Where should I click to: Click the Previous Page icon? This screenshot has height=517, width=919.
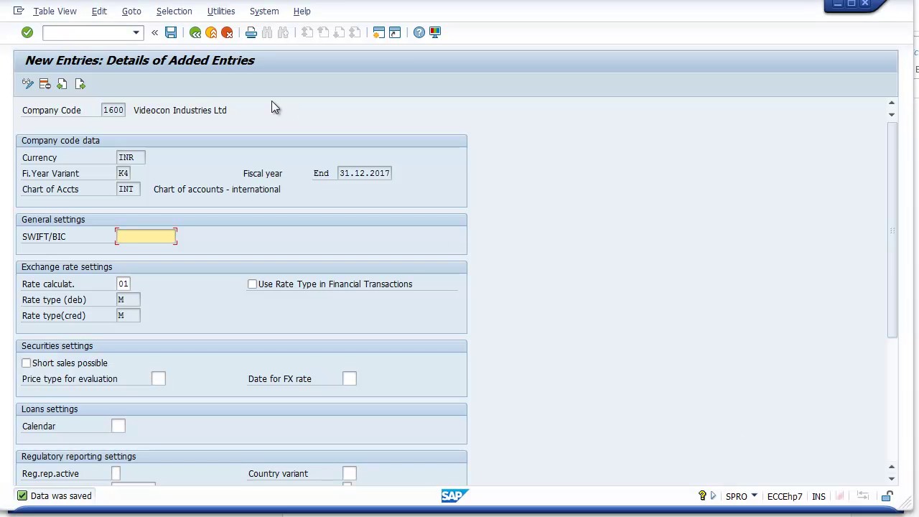[323, 32]
